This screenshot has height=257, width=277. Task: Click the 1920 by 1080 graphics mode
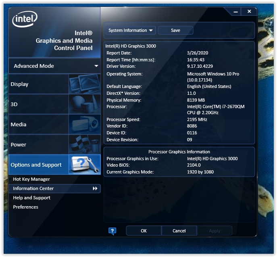coord(200,172)
